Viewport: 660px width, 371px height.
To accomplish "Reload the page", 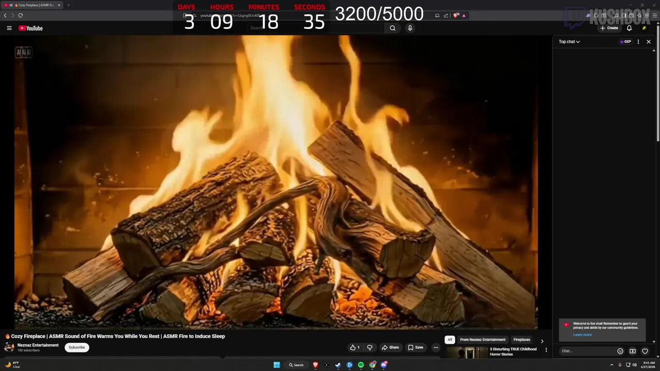I will click(21, 15).
